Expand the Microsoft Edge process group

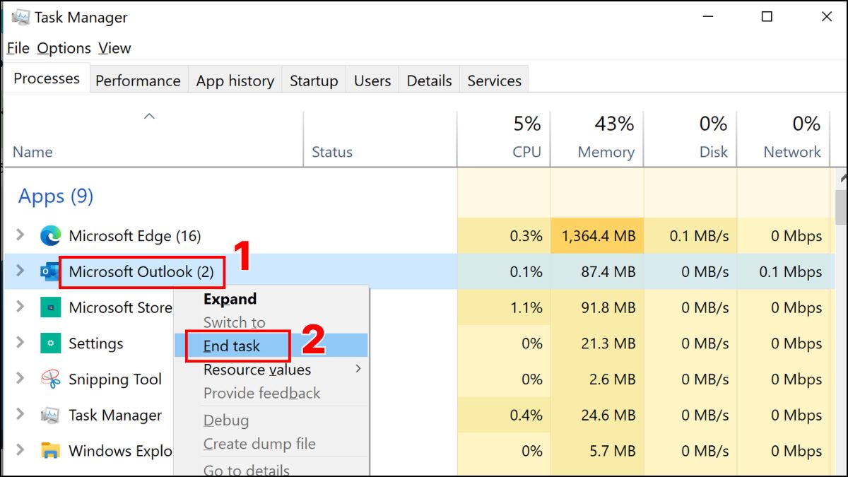(20, 236)
